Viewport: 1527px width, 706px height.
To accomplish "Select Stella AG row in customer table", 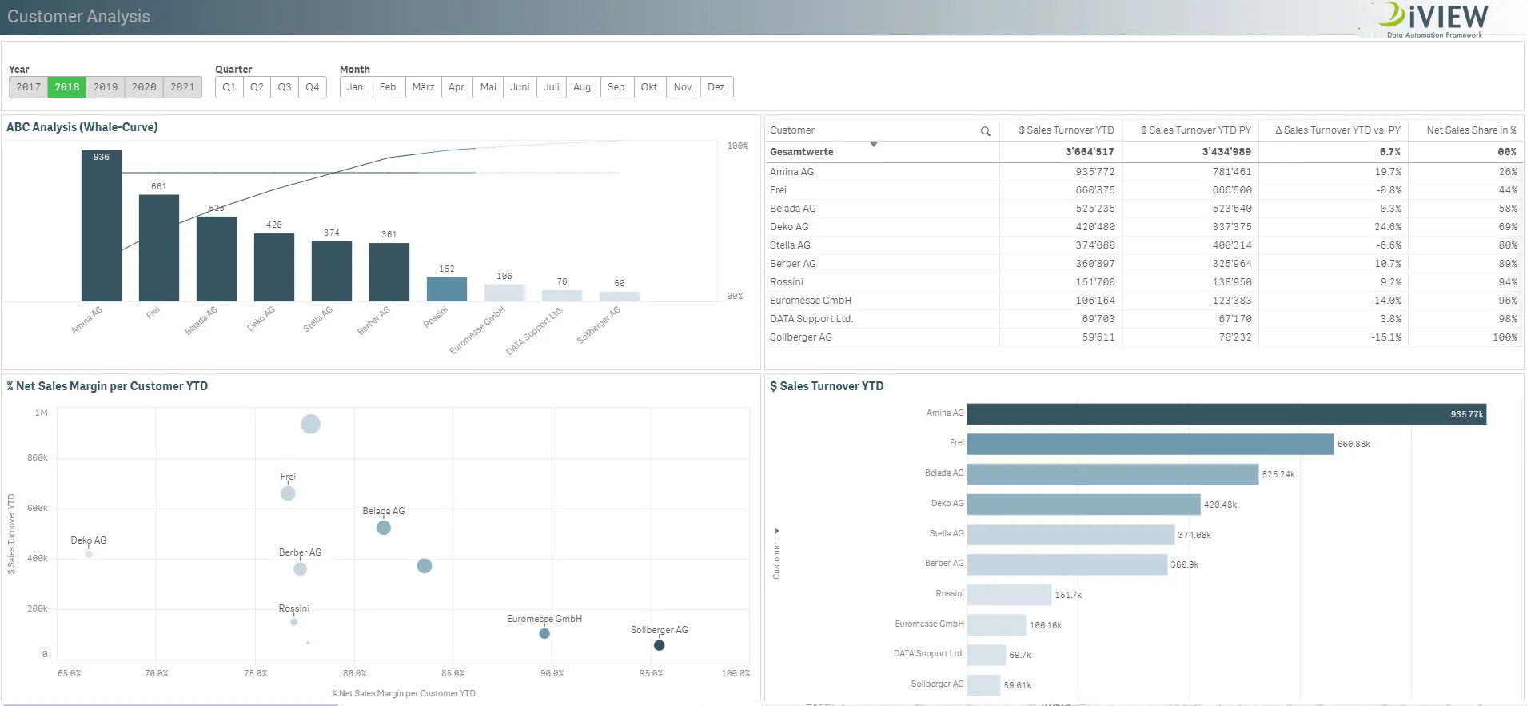I will coord(1142,245).
